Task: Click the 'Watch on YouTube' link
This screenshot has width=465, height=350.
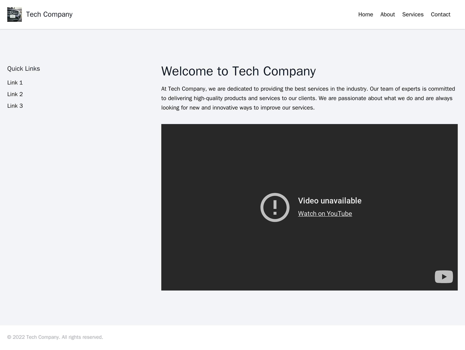Action: point(325,213)
